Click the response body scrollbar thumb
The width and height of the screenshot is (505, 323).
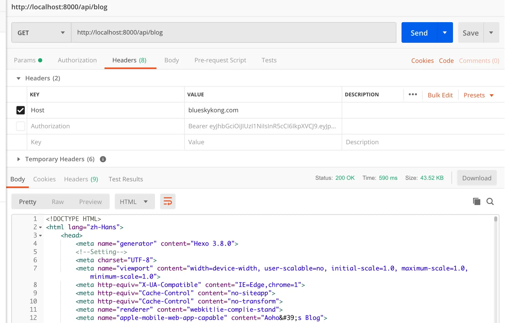495,219
